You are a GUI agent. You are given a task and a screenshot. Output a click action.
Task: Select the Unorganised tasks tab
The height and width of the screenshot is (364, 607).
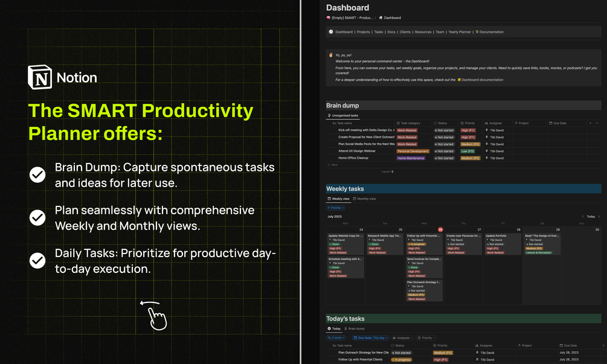[x=343, y=115]
